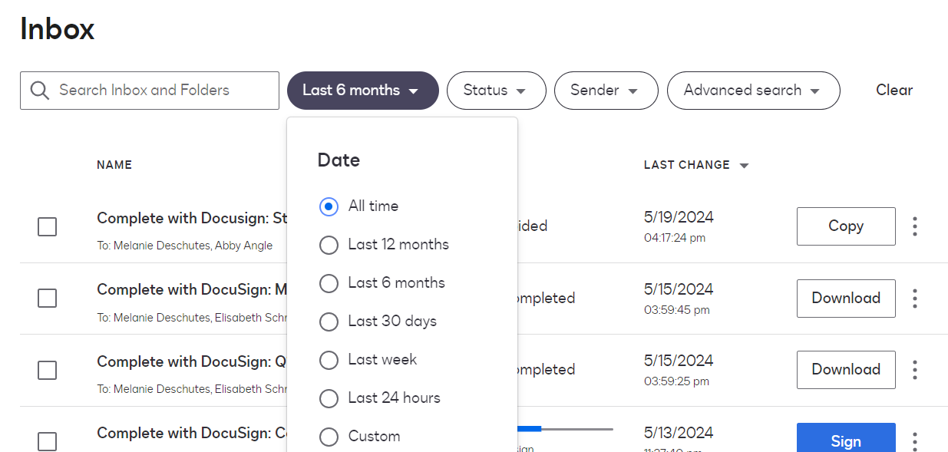
Task: Check the second envelope row checkbox
Action: pyautogui.click(x=48, y=299)
